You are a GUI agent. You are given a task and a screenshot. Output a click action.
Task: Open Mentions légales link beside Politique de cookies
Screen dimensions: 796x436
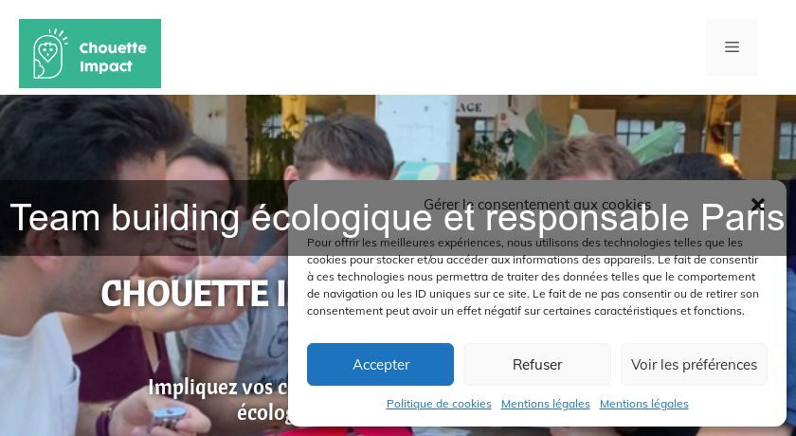(x=545, y=404)
